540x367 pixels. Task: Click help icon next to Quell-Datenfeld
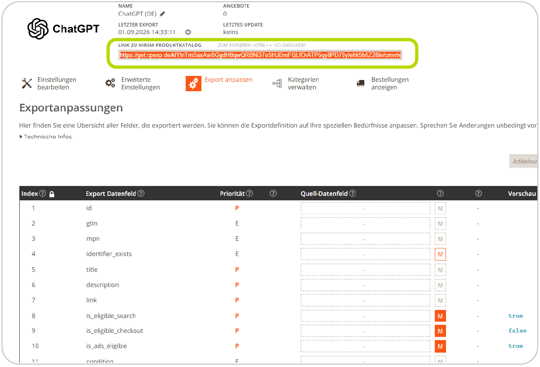(x=353, y=194)
